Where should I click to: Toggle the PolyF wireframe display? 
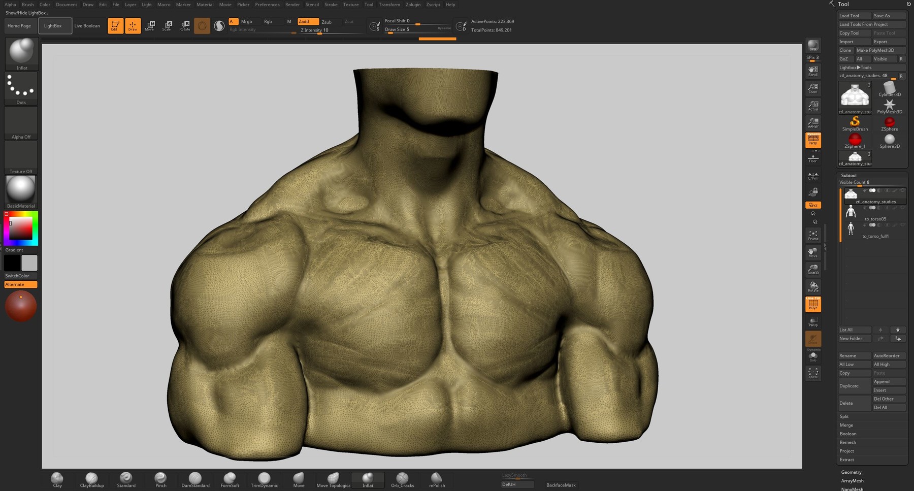(813, 304)
